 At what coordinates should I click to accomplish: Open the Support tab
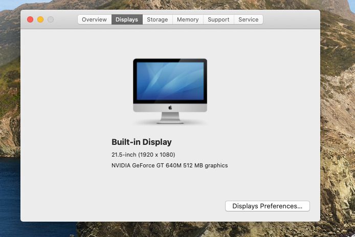coord(218,19)
